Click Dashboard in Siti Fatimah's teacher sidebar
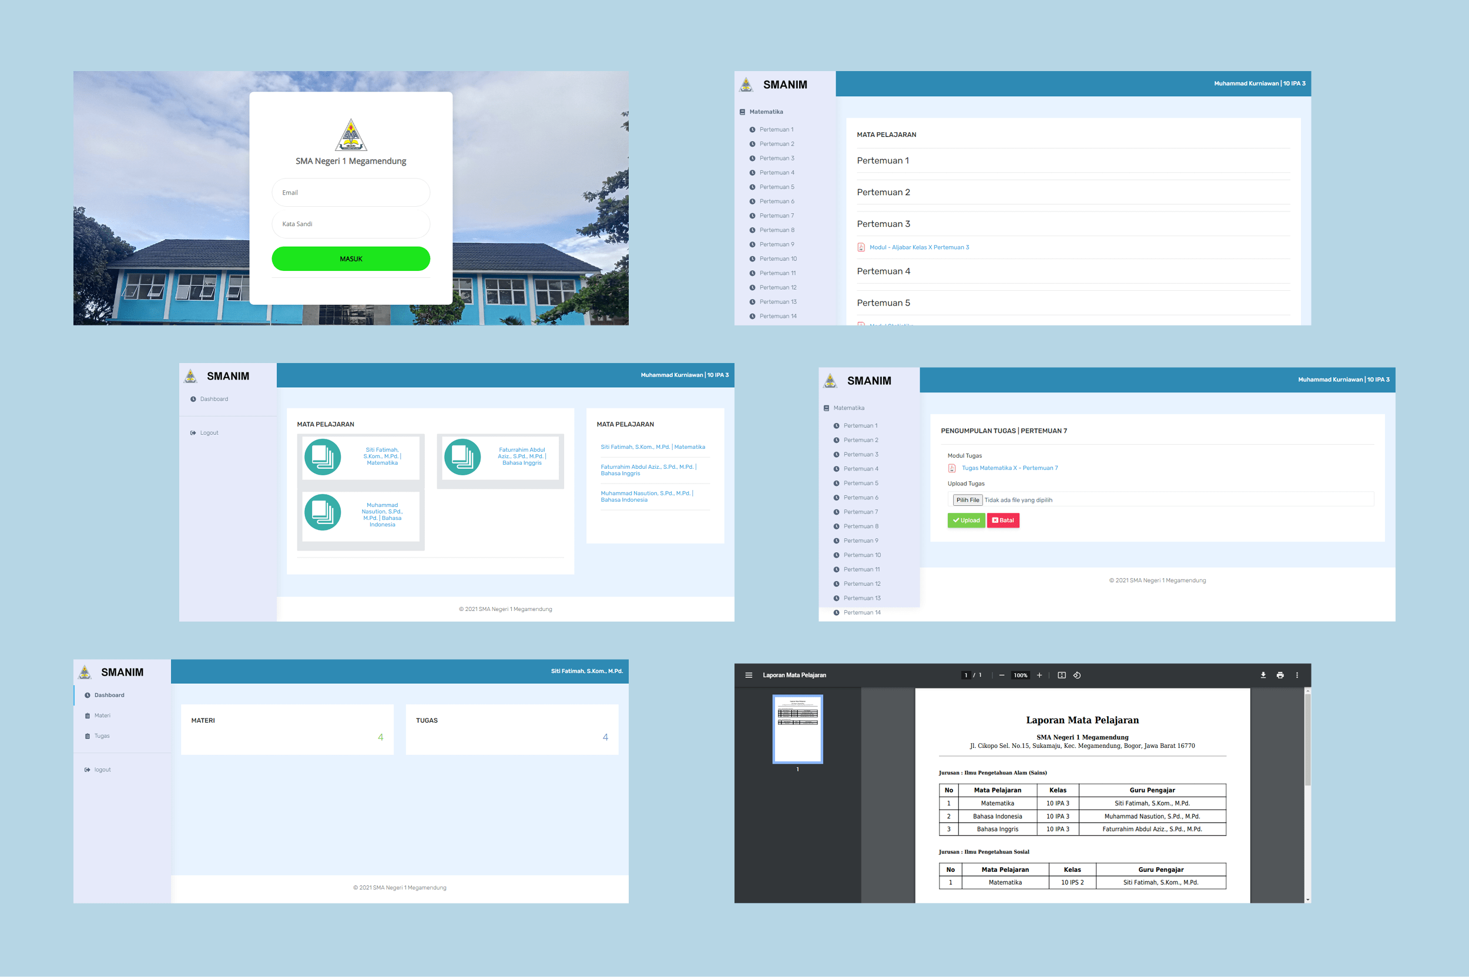The width and height of the screenshot is (1469, 977). click(x=109, y=695)
